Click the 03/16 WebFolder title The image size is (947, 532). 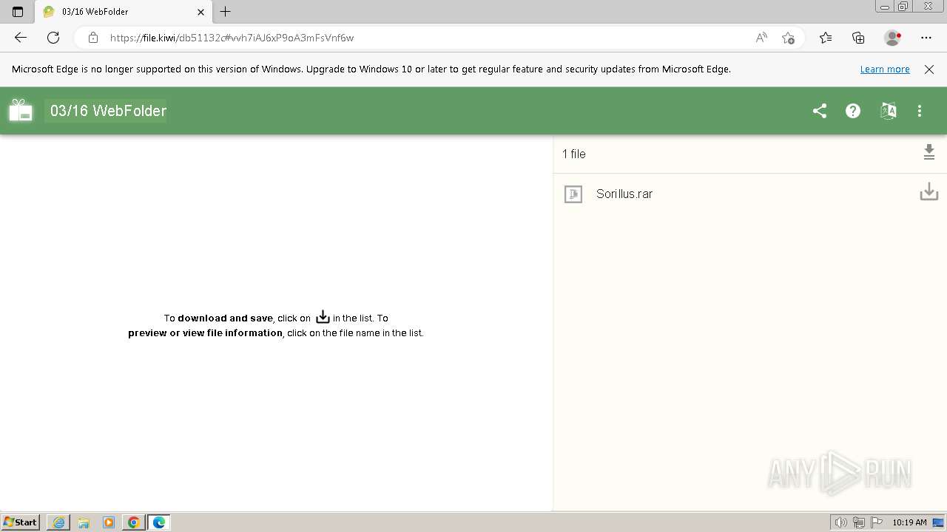(108, 111)
